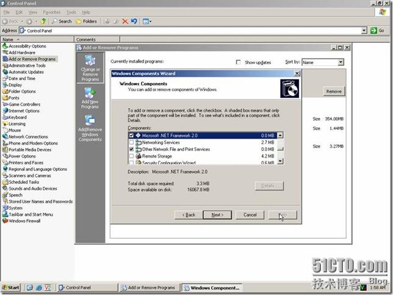Select Add/Remove Windows Components sidebar icon

pos(90,128)
